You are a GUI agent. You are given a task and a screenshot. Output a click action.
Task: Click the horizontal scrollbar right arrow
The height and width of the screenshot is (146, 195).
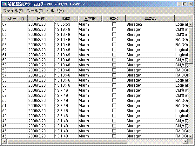click(x=185, y=141)
